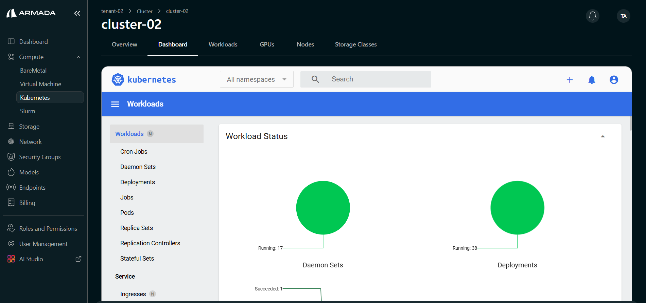Image resolution: width=646 pixels, height=303 pixels.
Task: Create new resource with plus icon
Action: click(x=570, y=80)
